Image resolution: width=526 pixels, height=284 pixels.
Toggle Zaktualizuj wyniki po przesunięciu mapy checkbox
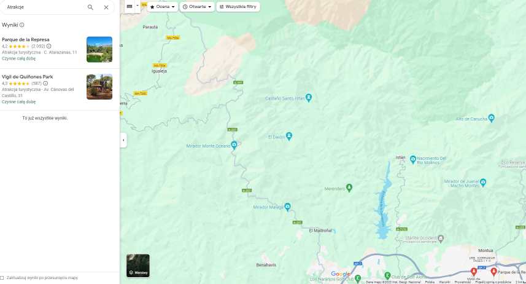pos(2,278)
